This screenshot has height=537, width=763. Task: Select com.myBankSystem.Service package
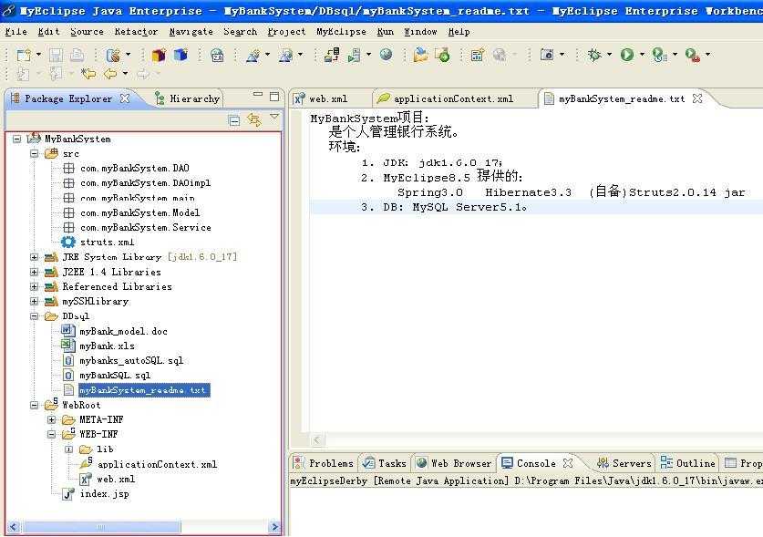tap(146, 228)
